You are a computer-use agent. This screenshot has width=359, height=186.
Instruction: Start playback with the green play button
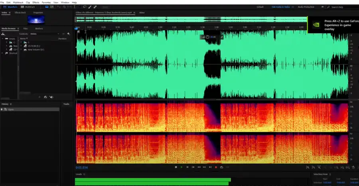181,167
